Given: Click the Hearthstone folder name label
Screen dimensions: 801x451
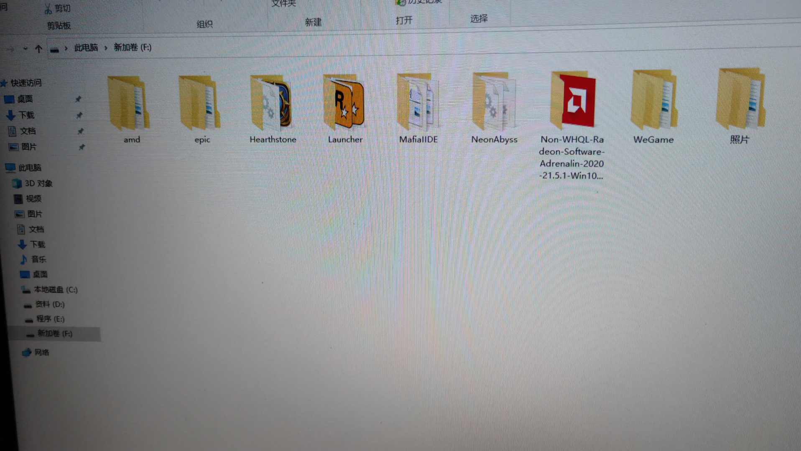Looking at the screenshot, I should (273, 139).
